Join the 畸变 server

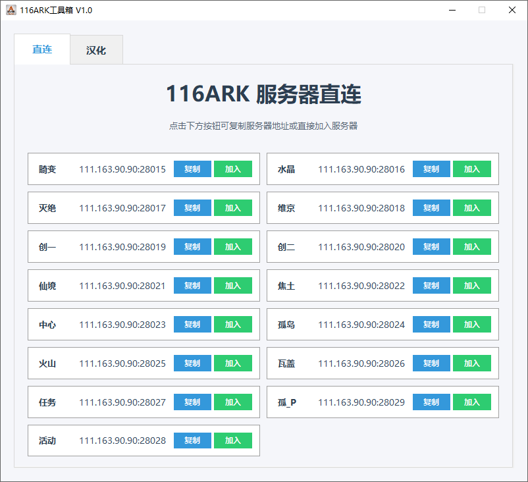(x=233, y=169)
